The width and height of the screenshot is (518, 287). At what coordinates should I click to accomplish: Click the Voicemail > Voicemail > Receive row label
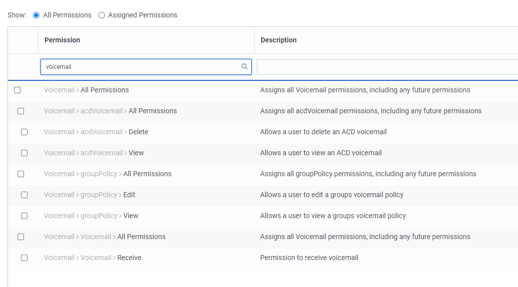click(92, 258)
